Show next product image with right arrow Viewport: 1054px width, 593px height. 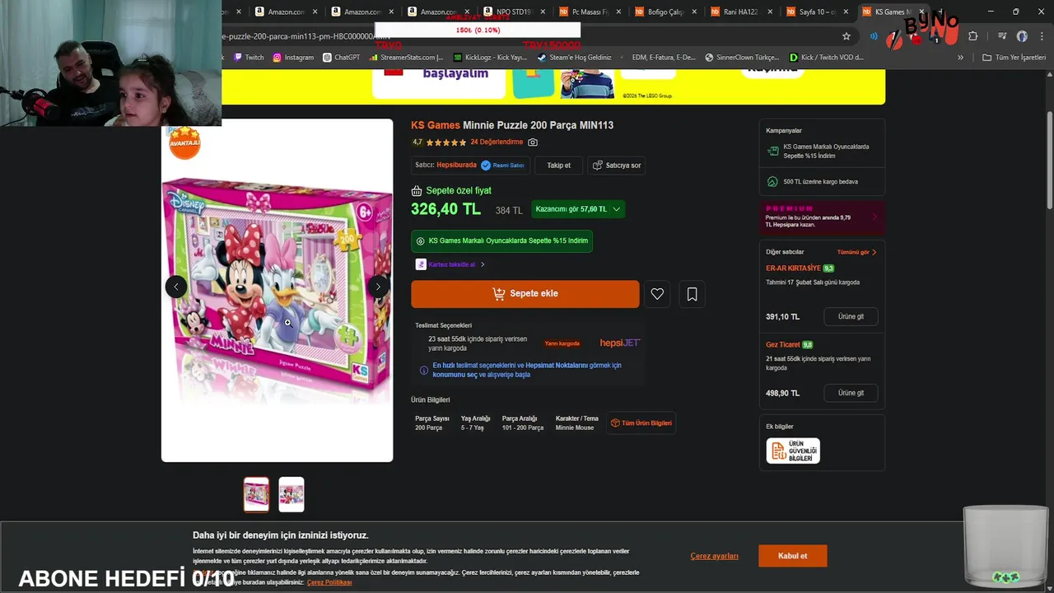click(x=378, y=287)
